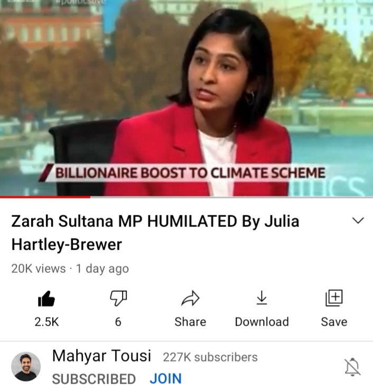
Task: Dislike the video with thumbs down icon
Action: click(x=118, y=298)
